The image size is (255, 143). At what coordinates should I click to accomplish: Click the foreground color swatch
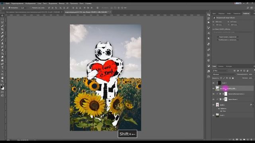pyautogui.click(x=2, y=87)
